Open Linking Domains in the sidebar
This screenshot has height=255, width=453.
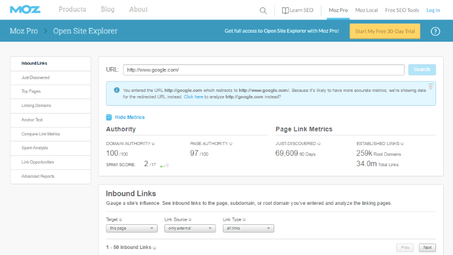[51, 106]
